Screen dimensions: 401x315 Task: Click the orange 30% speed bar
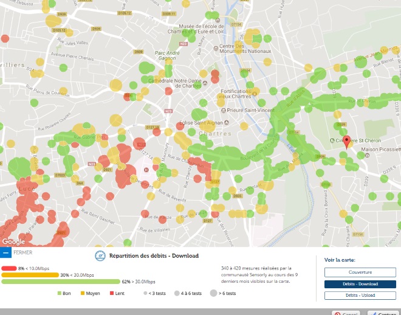30,275
